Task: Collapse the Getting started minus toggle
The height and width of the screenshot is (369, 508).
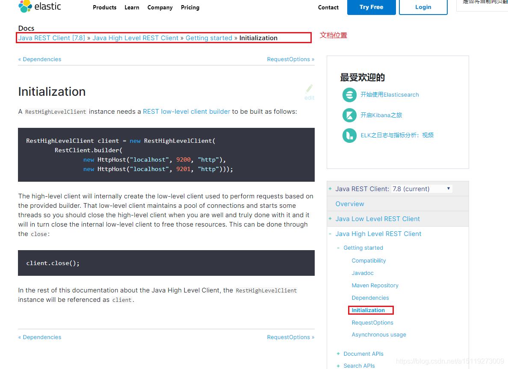Action: coord(338,248)
